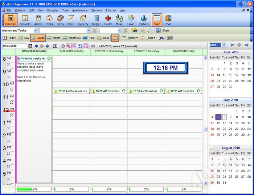Screen dimensions: 254x195
Task: Open the Music module
Action: click(119, 20)
